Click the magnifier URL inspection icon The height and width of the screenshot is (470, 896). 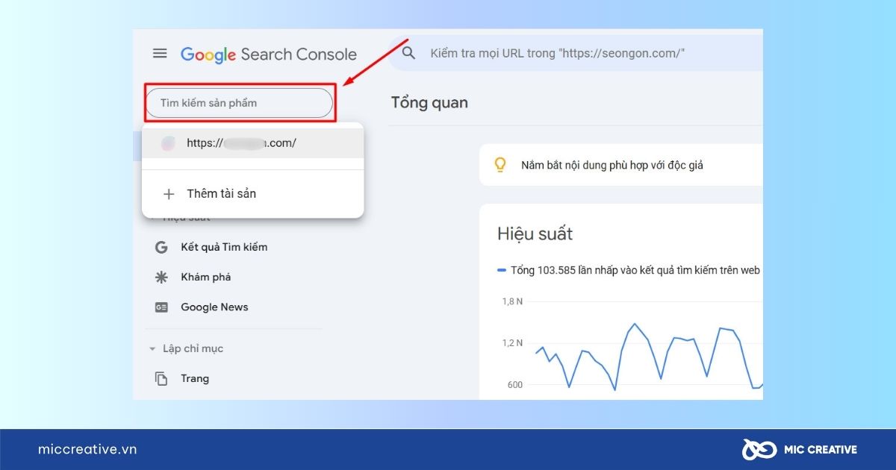point(408,54)
